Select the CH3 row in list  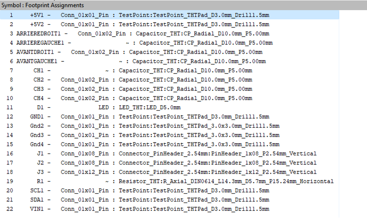coord(162,89)
